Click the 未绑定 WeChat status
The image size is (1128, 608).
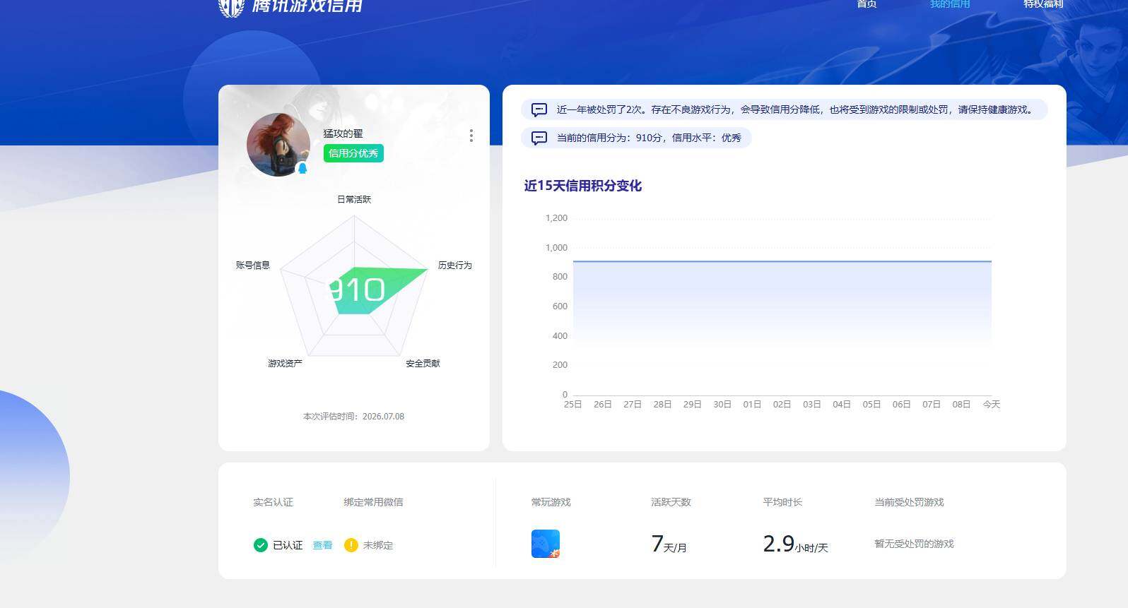point(378,545)
